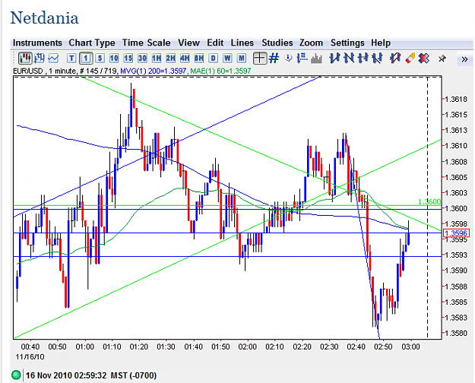
Task: Toggle the volume histogram icon
Action: click(x=316, y=58)
